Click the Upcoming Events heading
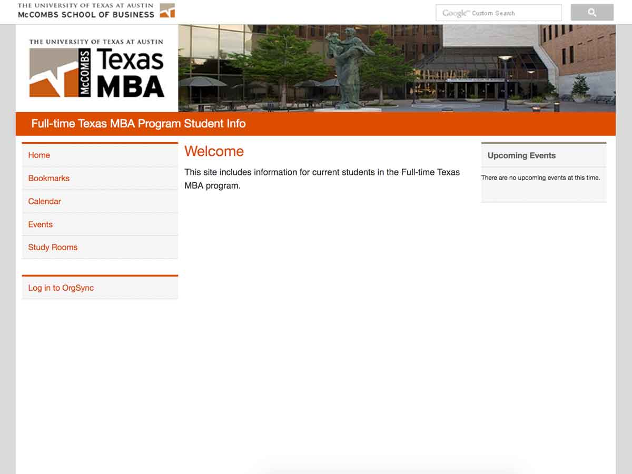This screenshot has height=474, width=632. point(521,155)
